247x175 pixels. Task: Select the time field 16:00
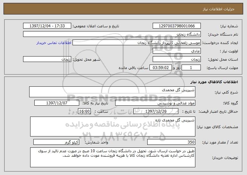pos(84,111)
